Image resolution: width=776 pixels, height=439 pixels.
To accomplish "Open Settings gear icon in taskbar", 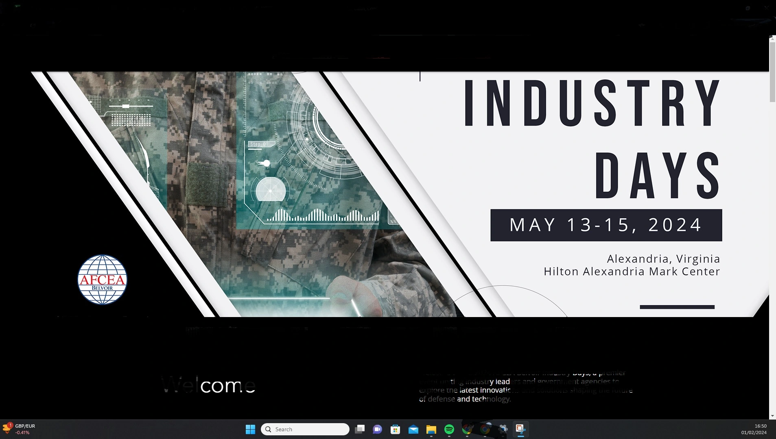I will [503, 429].
